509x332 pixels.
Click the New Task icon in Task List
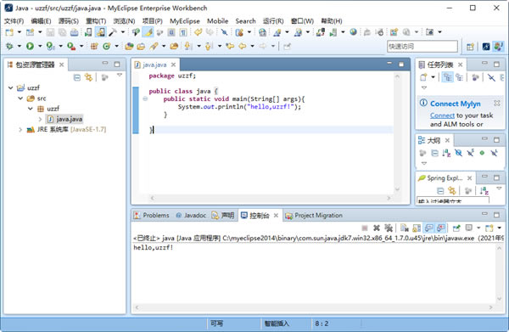pos(423,77)
